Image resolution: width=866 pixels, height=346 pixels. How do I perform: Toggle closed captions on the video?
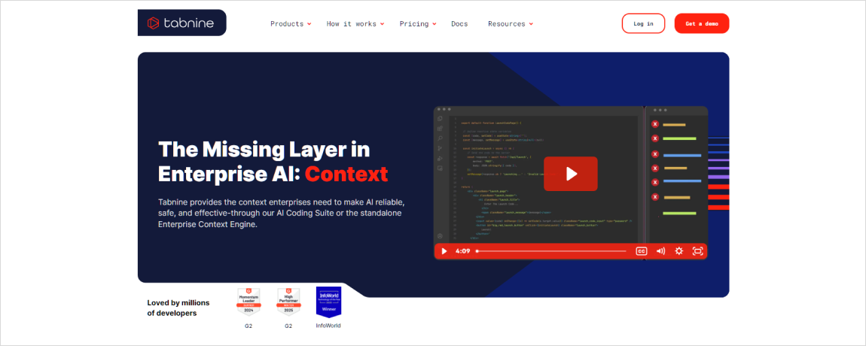coord(641,251)
